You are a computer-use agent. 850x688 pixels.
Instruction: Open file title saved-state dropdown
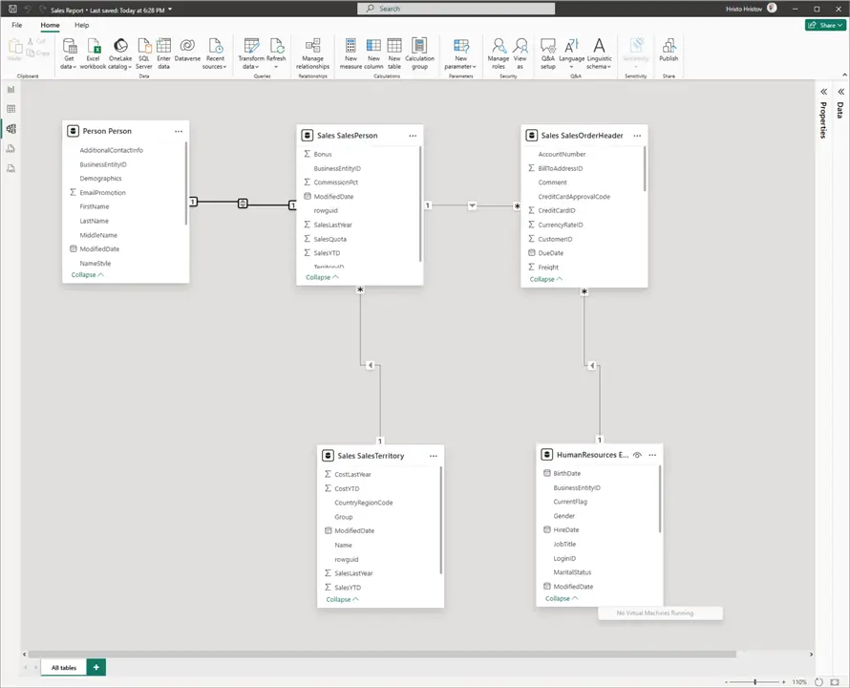pos(170,10)
